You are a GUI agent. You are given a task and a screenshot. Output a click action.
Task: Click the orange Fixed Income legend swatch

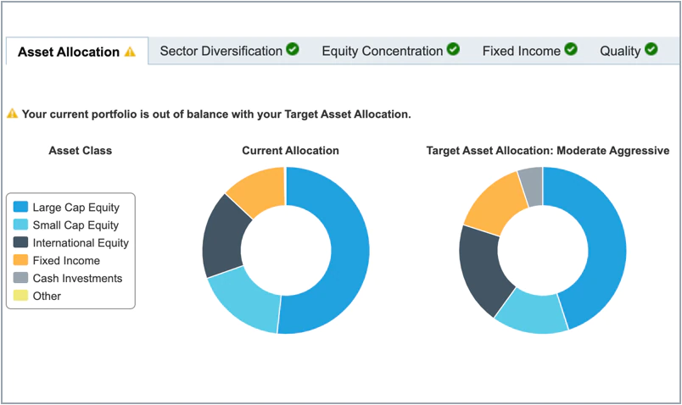coord(21,261)
